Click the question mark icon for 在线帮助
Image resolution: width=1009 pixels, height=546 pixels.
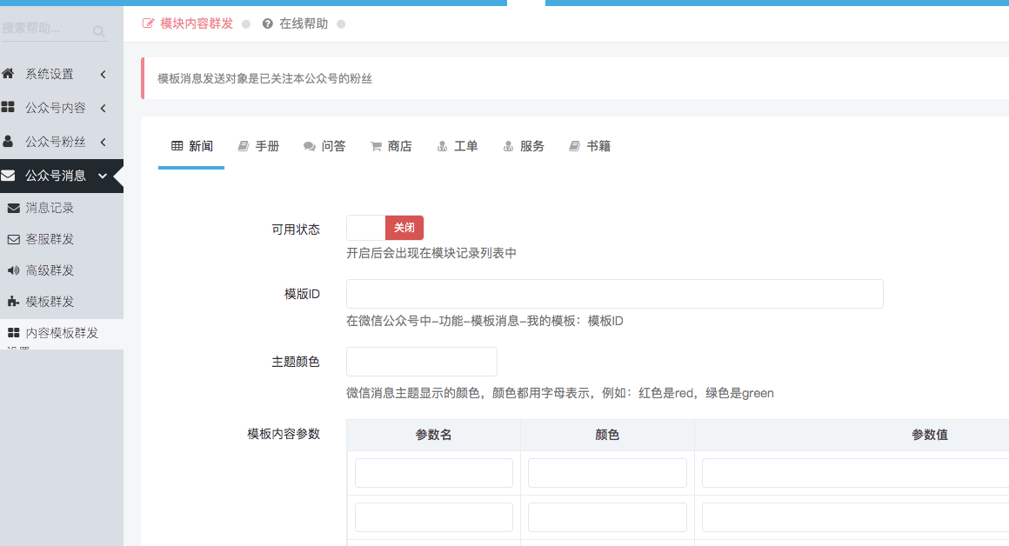[267, 23]
